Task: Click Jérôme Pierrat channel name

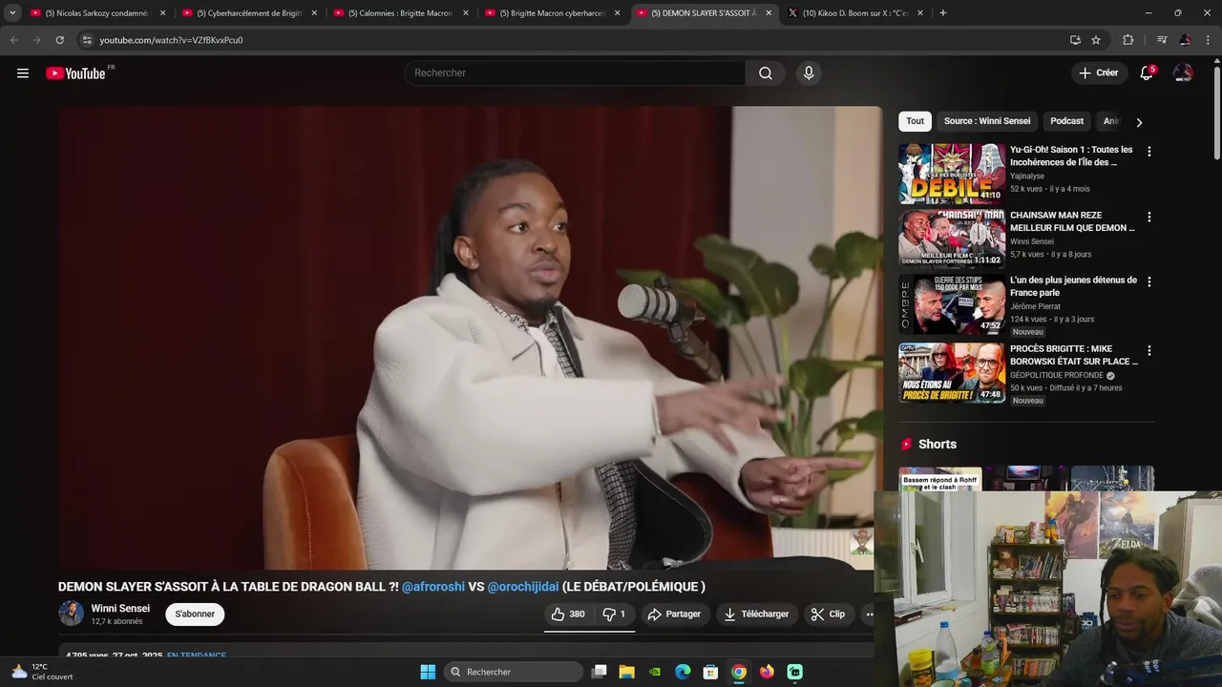Action: 1034,306
